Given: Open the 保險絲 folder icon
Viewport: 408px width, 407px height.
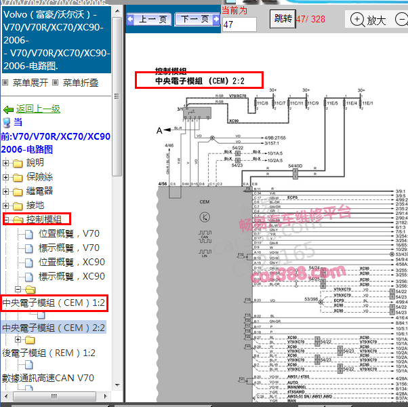Looking at the screenshot, I should pos(18,178).
